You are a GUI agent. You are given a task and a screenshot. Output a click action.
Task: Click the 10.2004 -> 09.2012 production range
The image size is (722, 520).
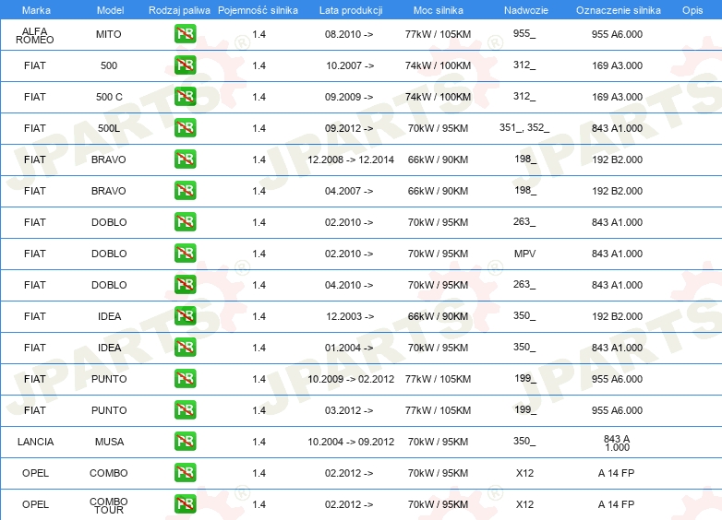pos(351,442)
